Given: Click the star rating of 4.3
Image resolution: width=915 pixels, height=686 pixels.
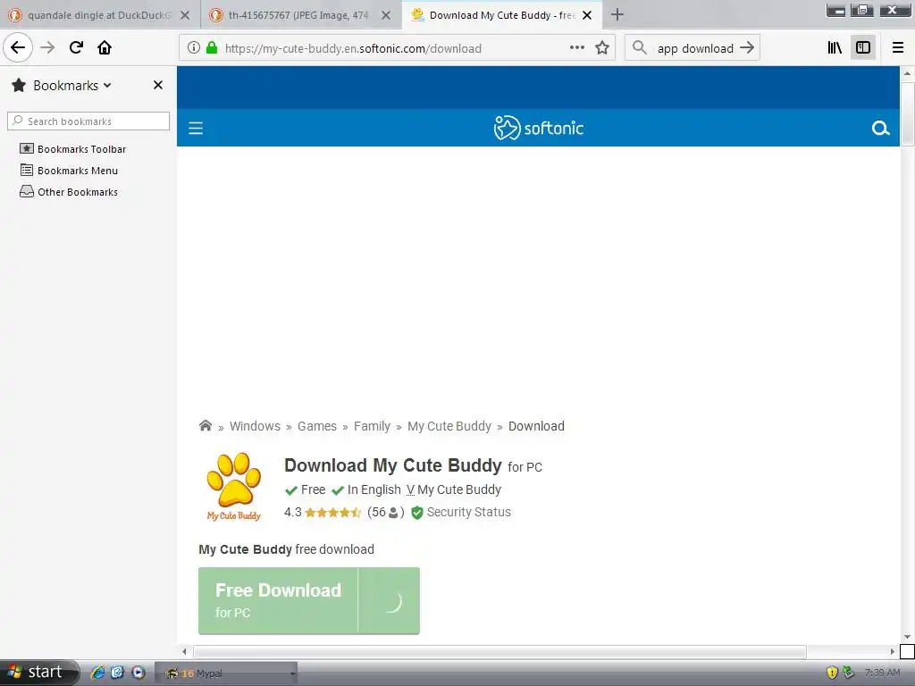Looking at the screenshot, I should tap(332, 512).
